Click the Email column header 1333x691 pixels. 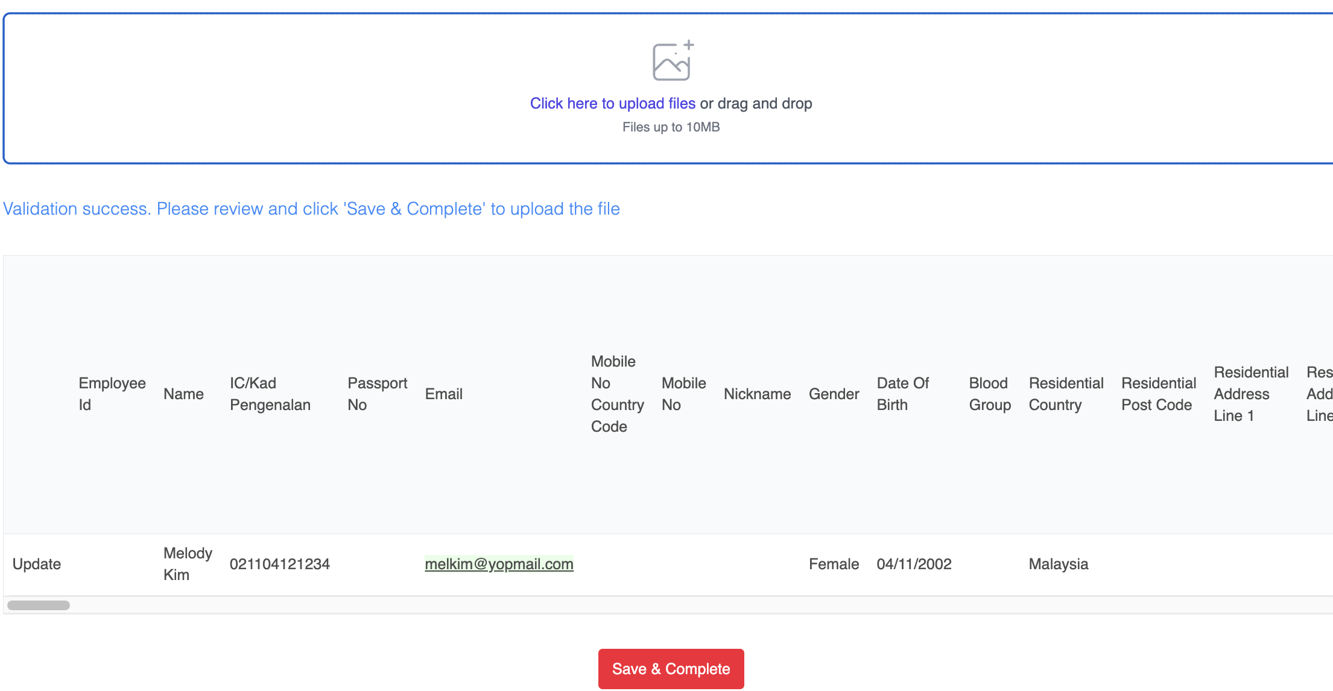[443, 394]
